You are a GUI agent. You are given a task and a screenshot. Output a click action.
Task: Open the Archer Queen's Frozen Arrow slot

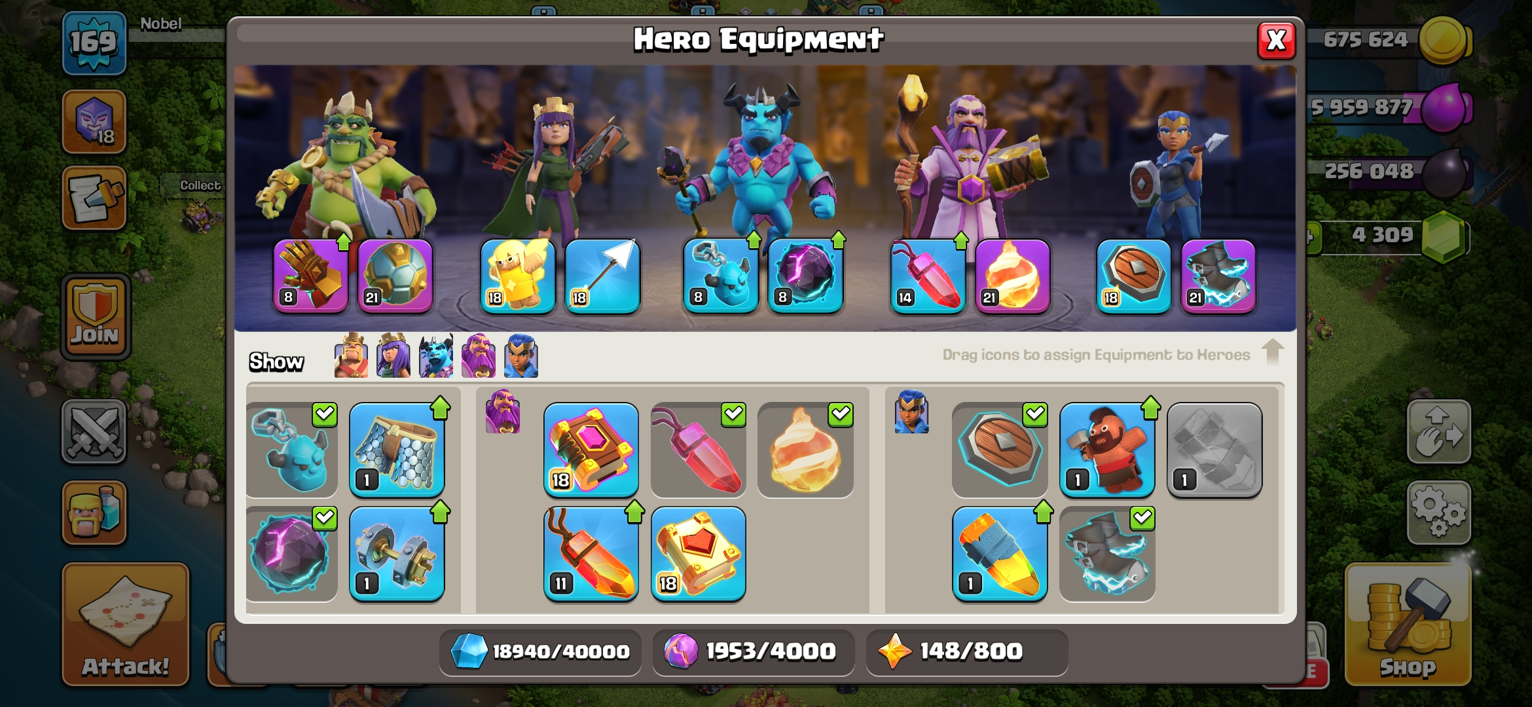click(602, 276)
